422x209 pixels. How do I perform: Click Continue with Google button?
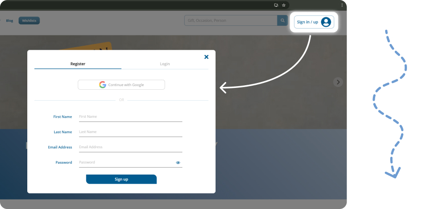point(121,85)
